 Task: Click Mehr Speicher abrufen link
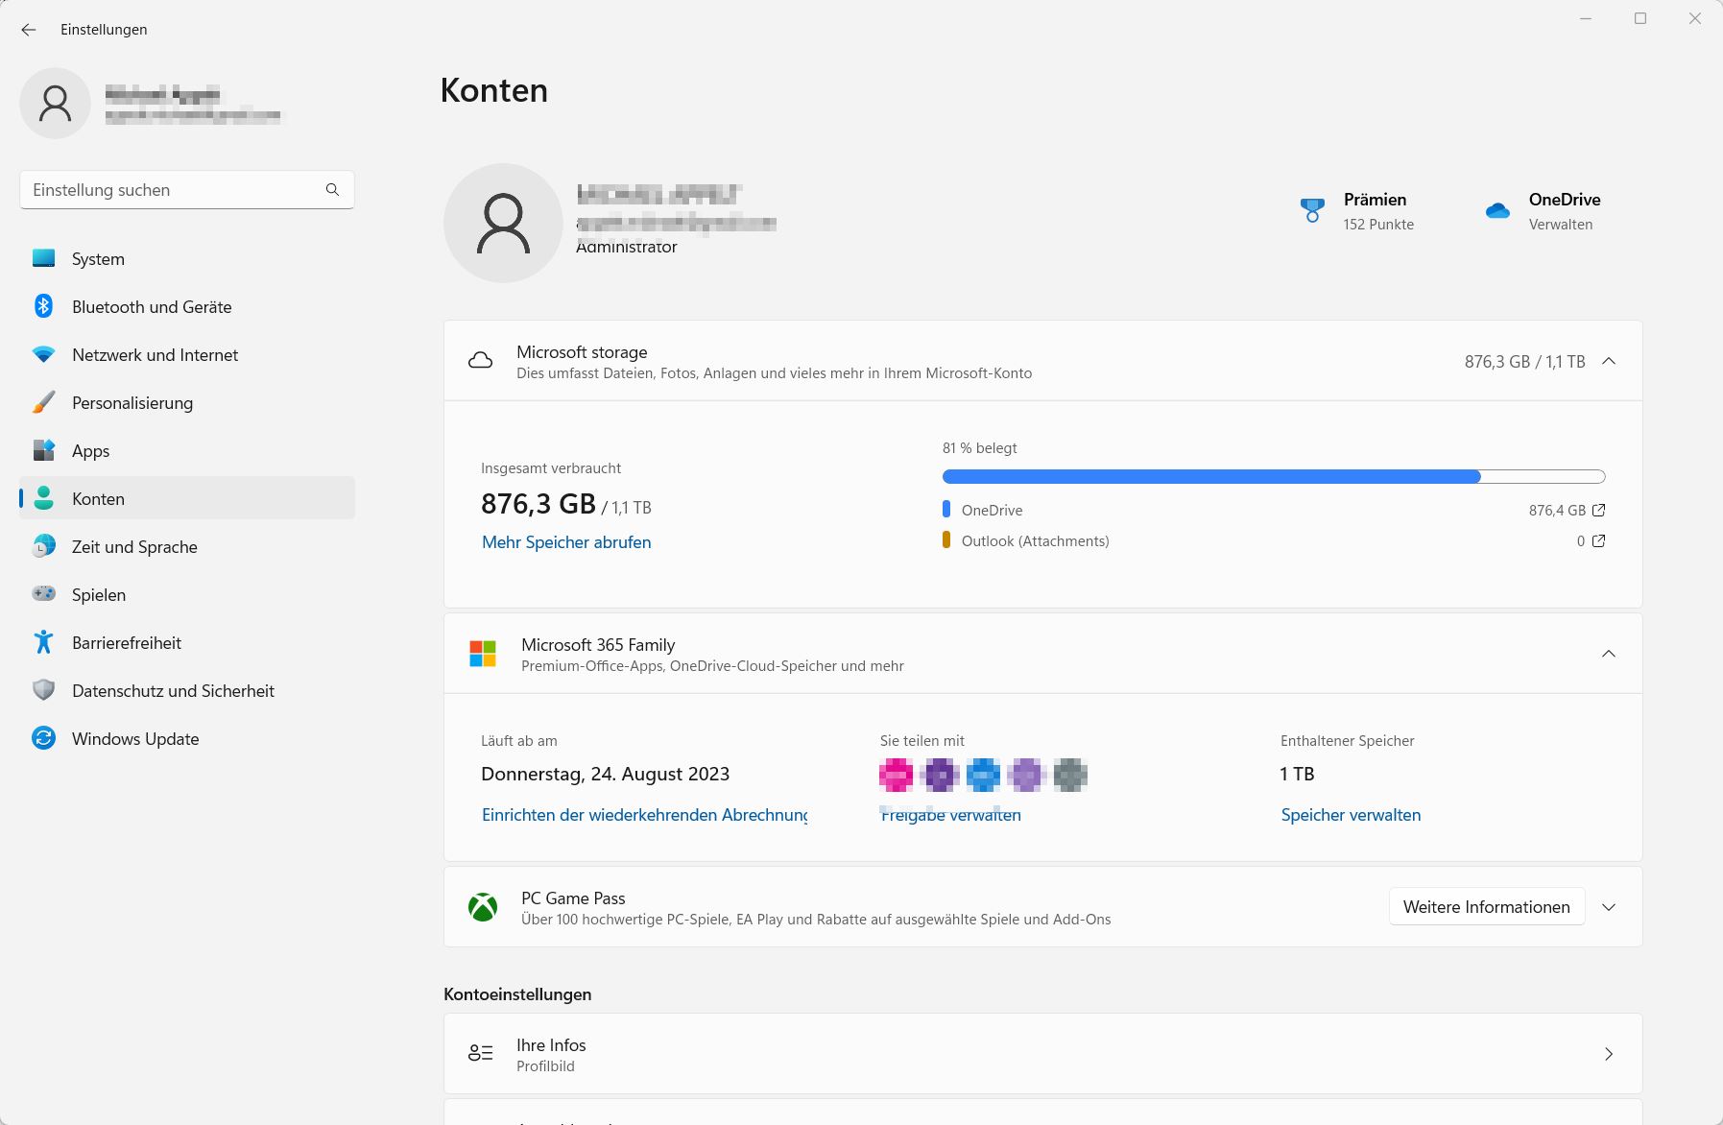pos(566,542)
